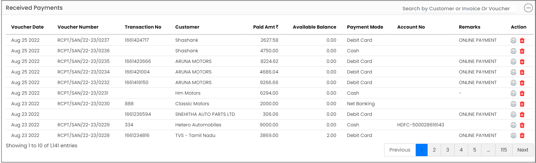The height and width of the screenshot is (163, 536).
Task: Focus the Customer or Invoice search field
Action: click(459, 9)
